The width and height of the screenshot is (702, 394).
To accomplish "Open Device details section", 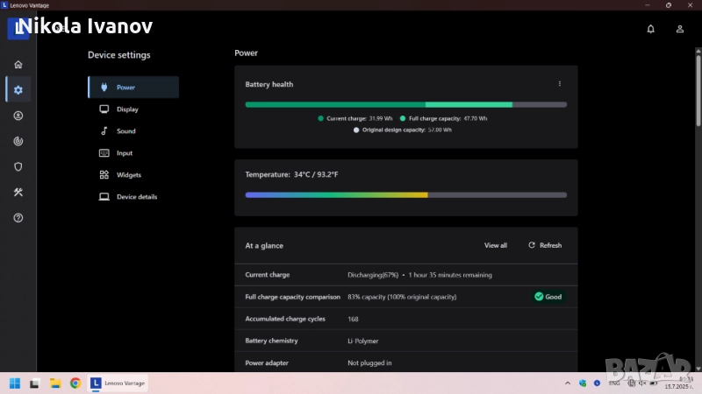I will [136, 197].
